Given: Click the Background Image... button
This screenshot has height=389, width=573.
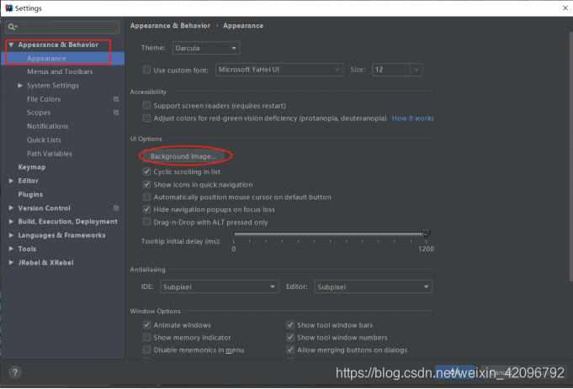Looking at the screenshot, I should (183, 156).
